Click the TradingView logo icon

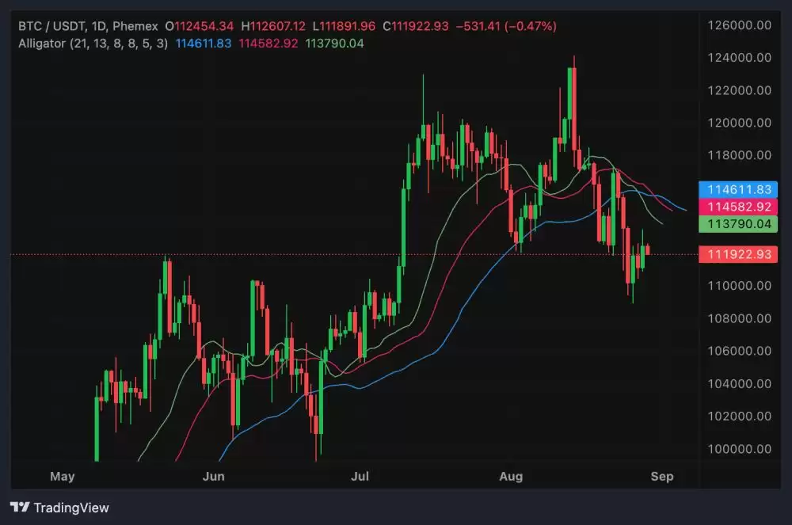(x=20, y=508)
